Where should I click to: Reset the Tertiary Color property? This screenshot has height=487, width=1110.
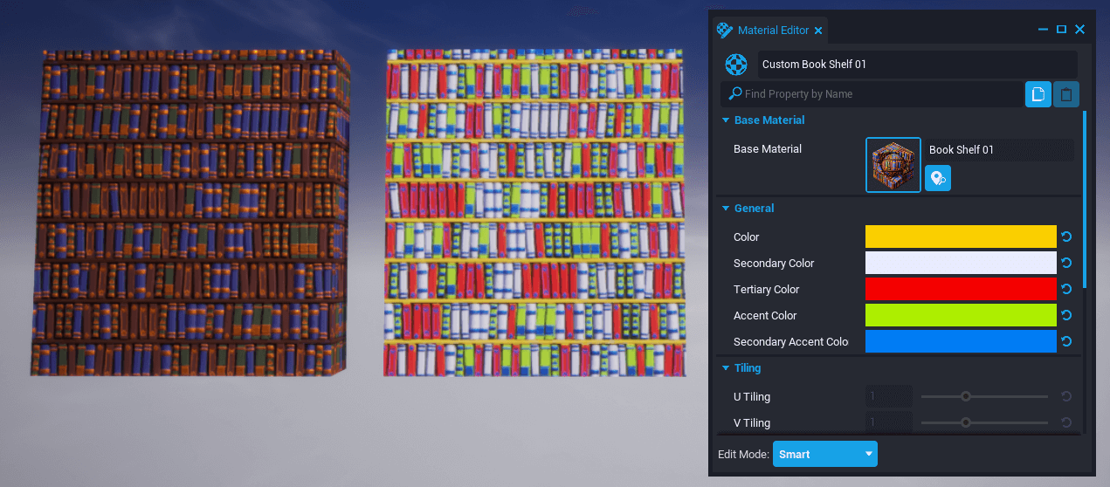[x=1066, y=289]
